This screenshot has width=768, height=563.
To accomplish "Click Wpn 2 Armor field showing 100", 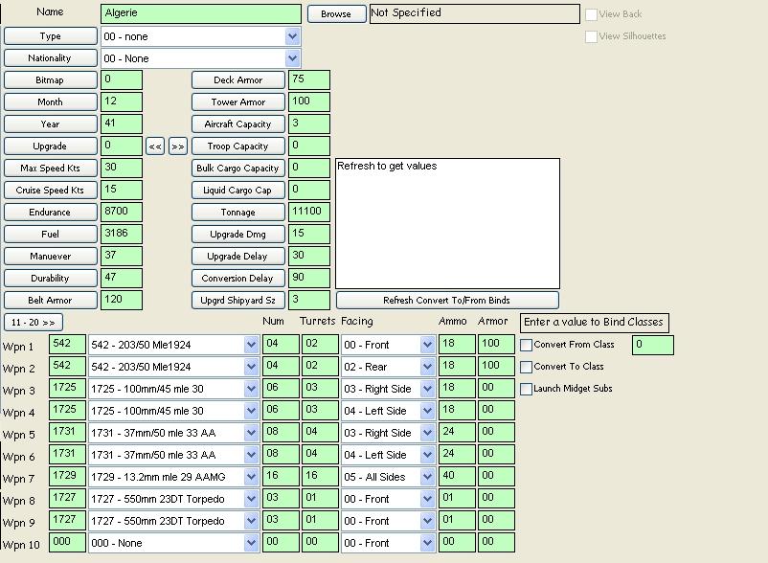I will point(496,366).
